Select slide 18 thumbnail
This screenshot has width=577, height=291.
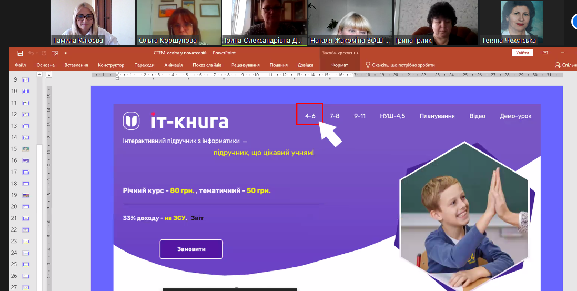(x=26, y=184)
